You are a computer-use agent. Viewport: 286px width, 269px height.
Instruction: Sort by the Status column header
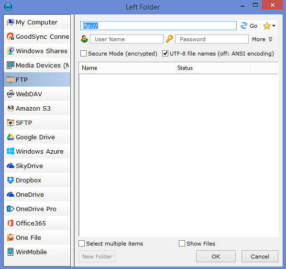[212, 68]
